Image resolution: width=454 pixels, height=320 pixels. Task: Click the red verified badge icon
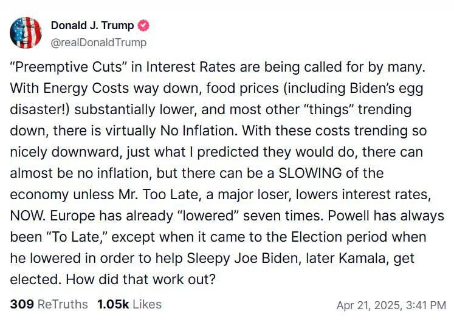click(x=143, y=26)
